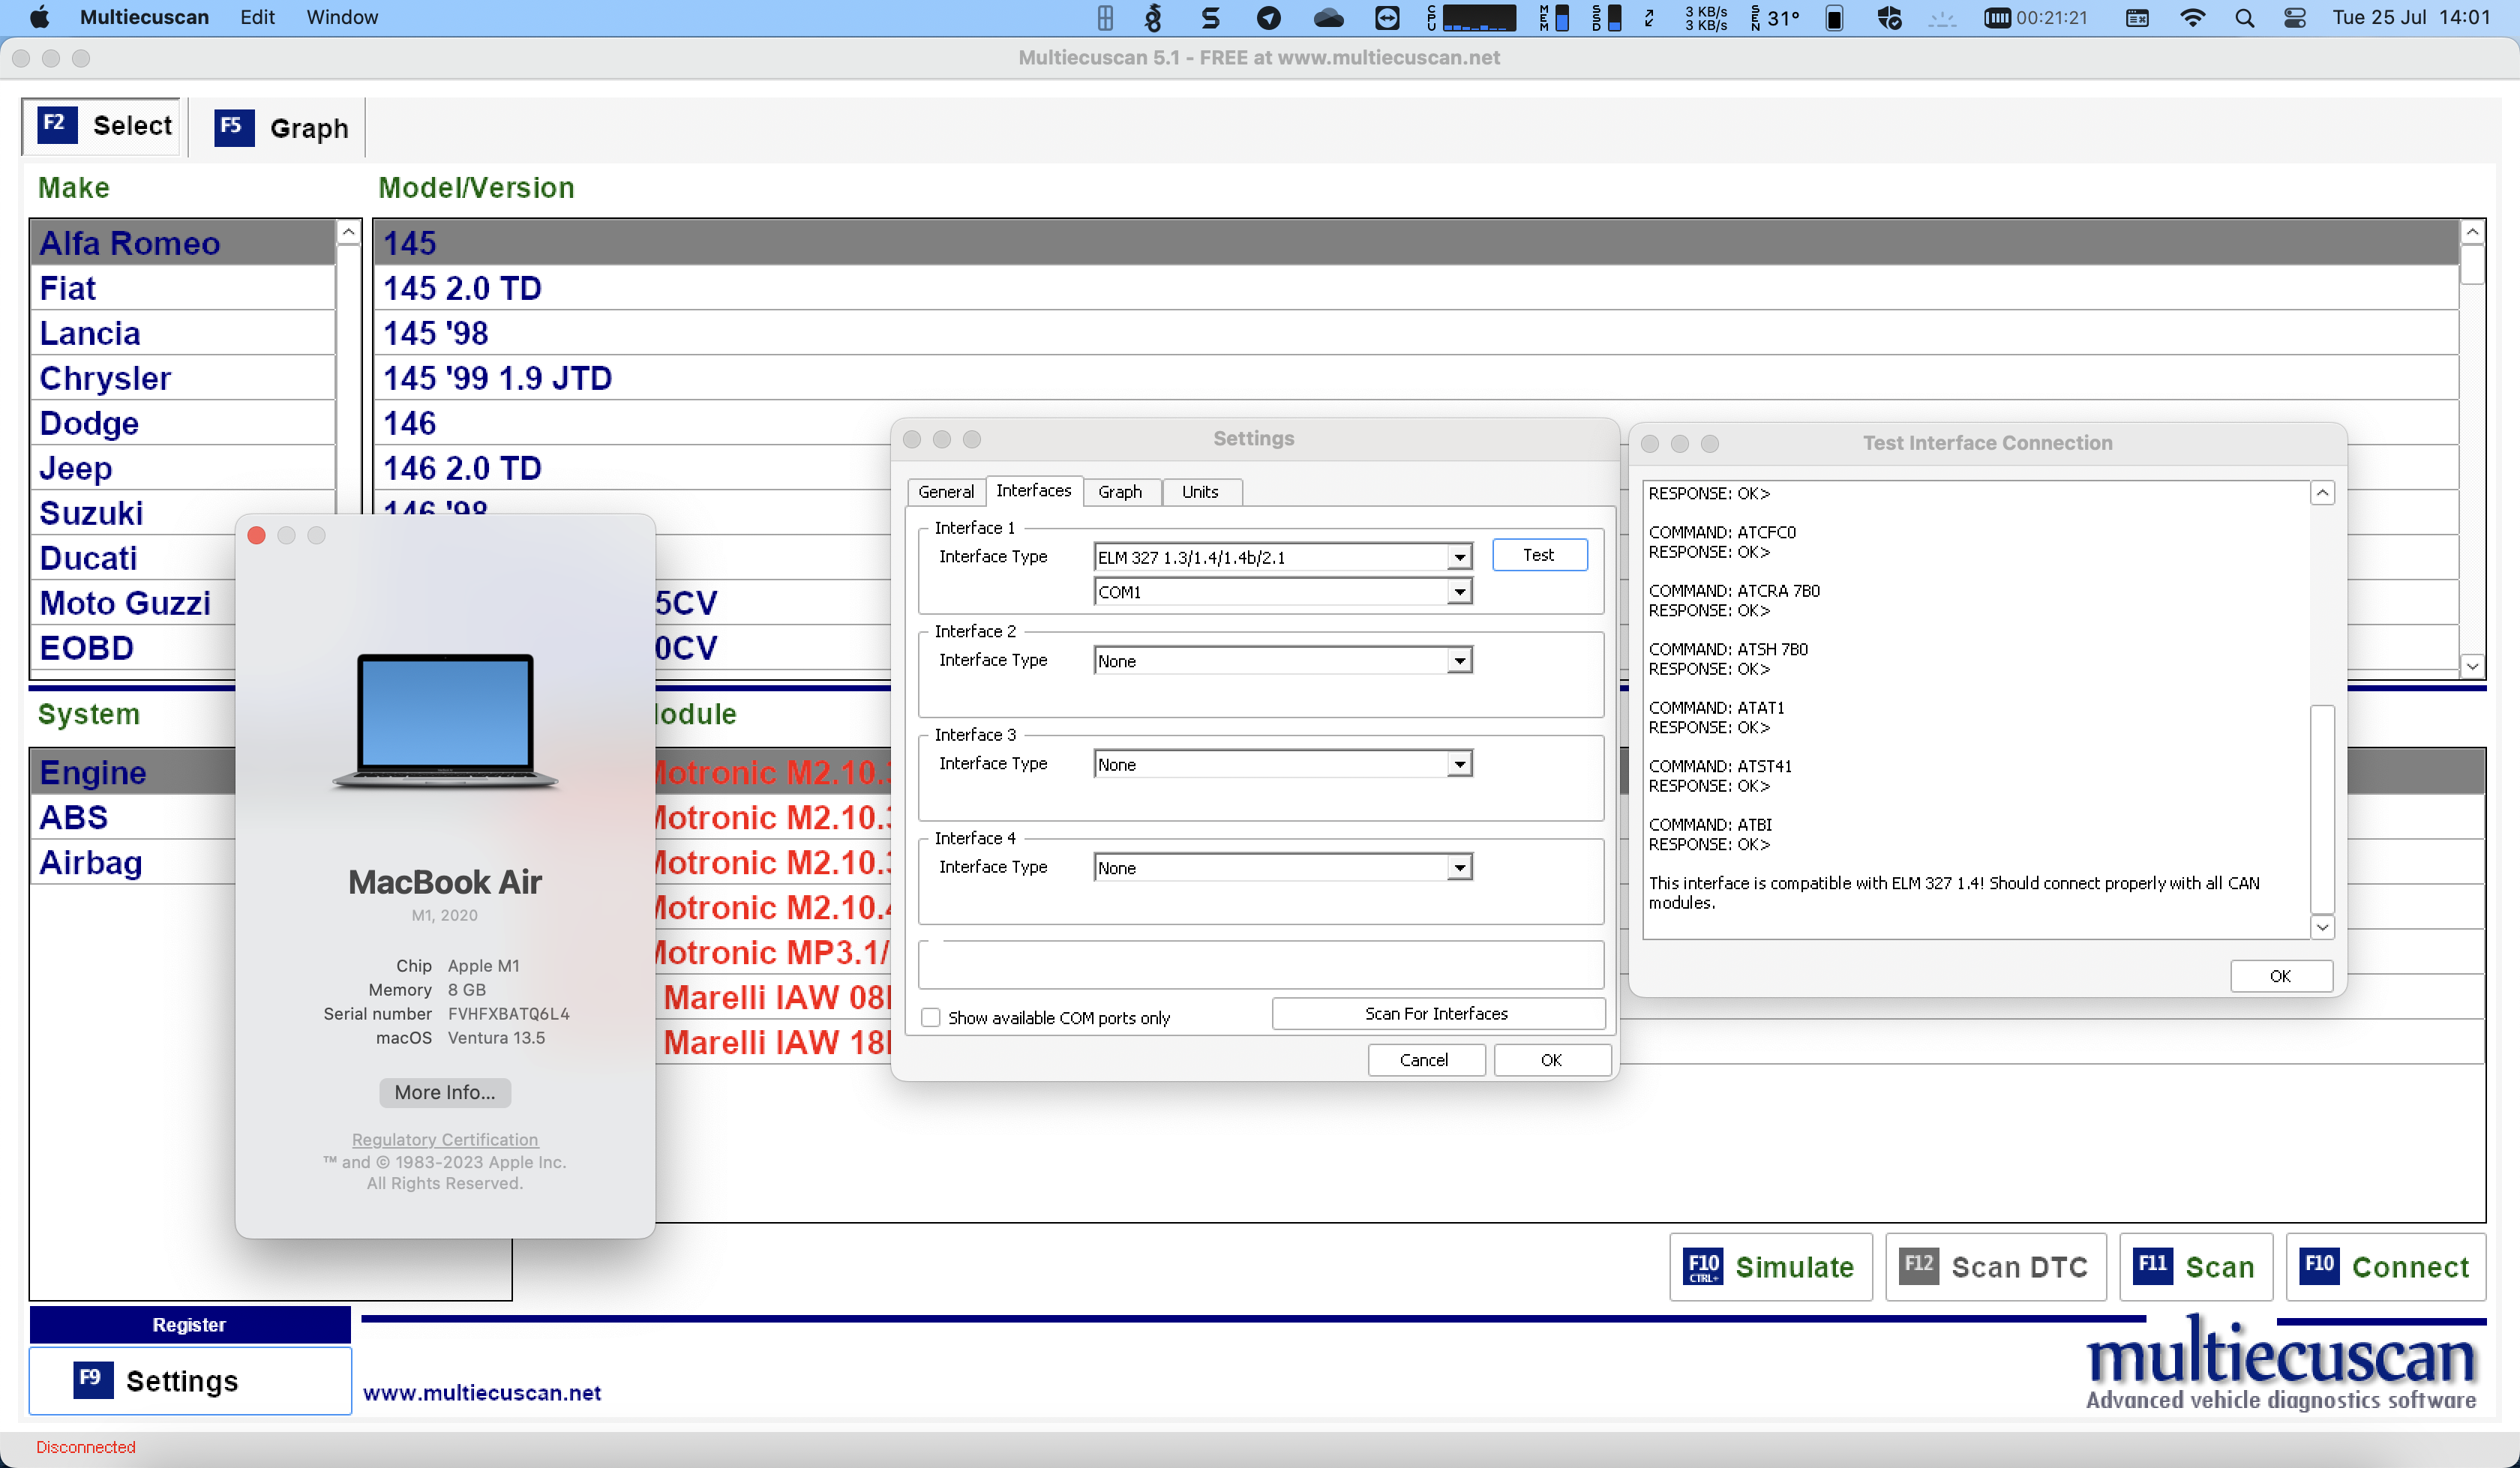The width and height of the screenshot is (2520, 1468).
Task: Start a simulation with the Simulate button
Action: 1770,1266
